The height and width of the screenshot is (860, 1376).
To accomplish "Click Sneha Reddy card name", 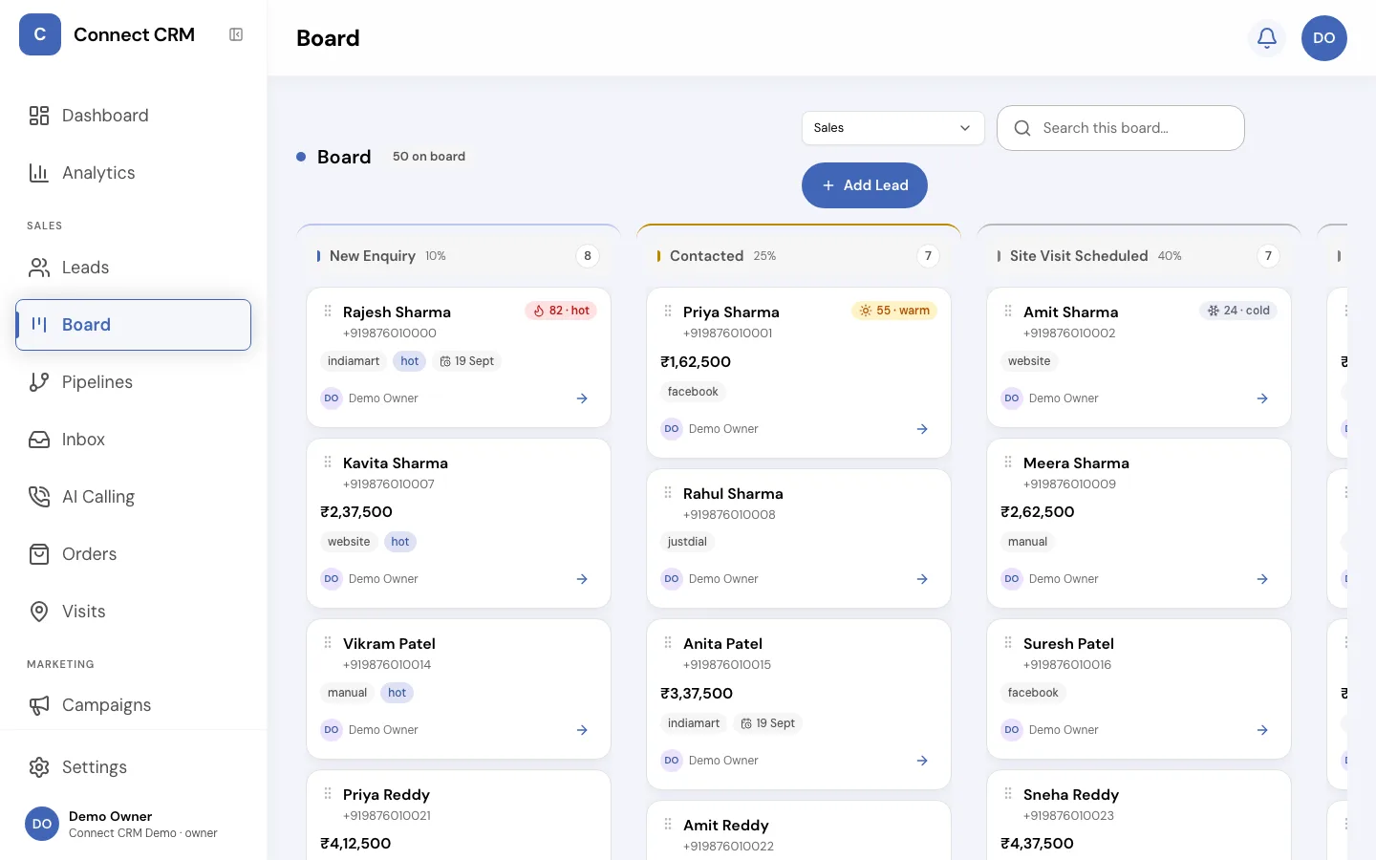I will coord(1071,795).
